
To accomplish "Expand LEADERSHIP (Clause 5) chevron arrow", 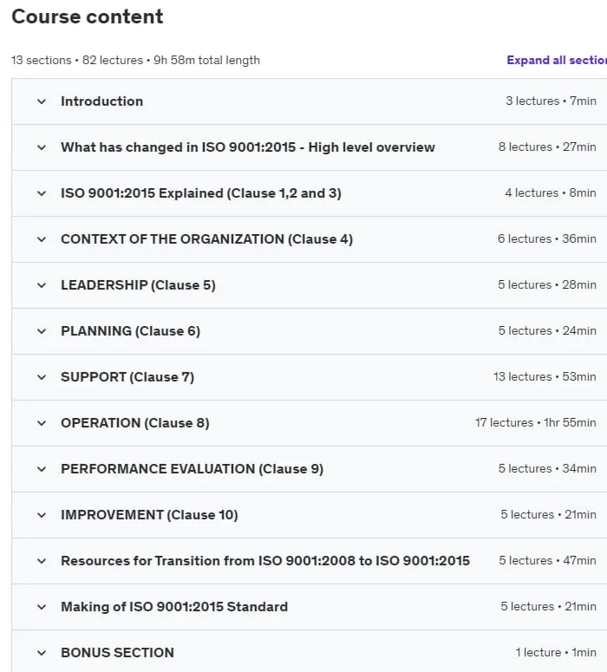I will coord(42,285).
